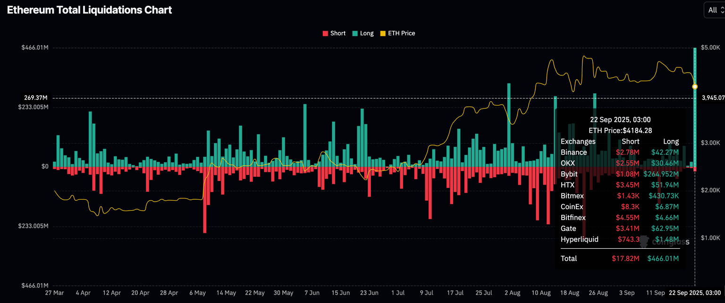
Task: Open the All time range dropdown
Action: [x=714, y=10]
